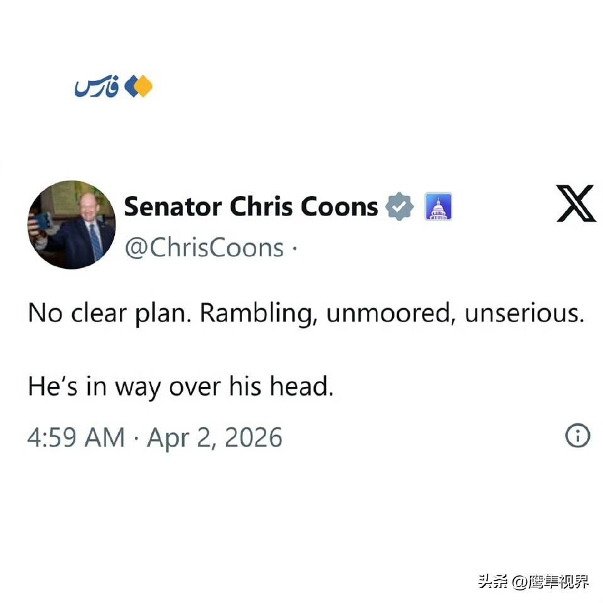Click the Capitol building government badge
603x603 pixels.
438,207
